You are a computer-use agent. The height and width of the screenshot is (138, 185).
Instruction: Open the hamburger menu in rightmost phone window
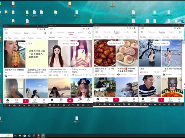(x=142, y=32)
